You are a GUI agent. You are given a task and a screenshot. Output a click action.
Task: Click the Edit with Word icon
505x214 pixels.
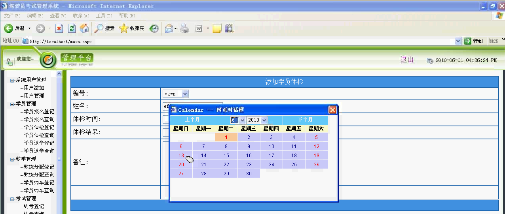coord(199,28)
